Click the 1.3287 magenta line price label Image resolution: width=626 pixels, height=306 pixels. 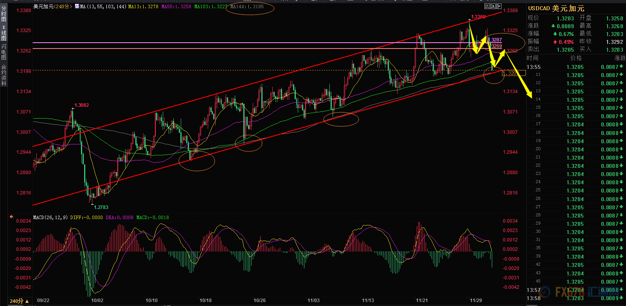[496, 40]
